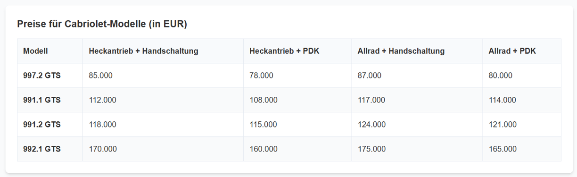Click the 997.2 GTS row label
This screenshot has height=177, width=577.
click(42, 76)
